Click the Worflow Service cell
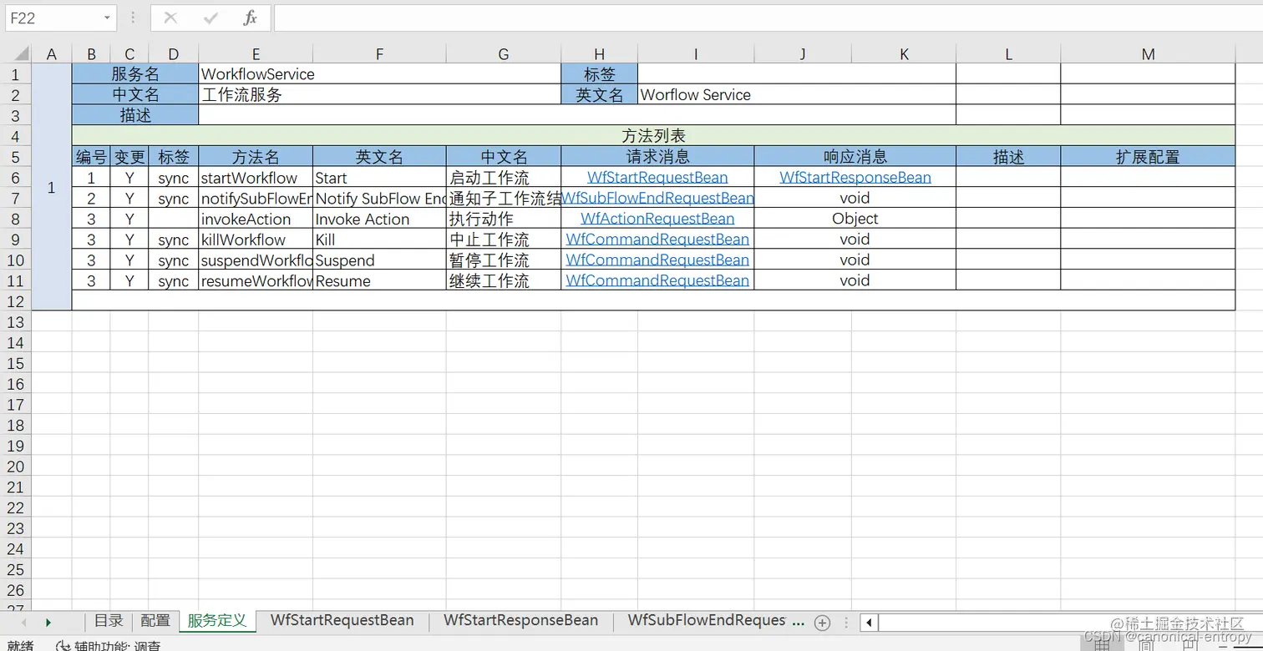Screen dimensions: 1263x651 point(797,95)
